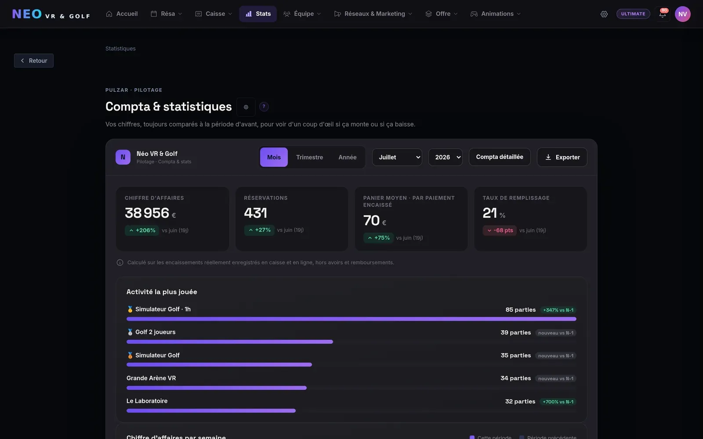Click the Exporter button
The height and width of the screenshot is (439, 703).
point(562,157)
